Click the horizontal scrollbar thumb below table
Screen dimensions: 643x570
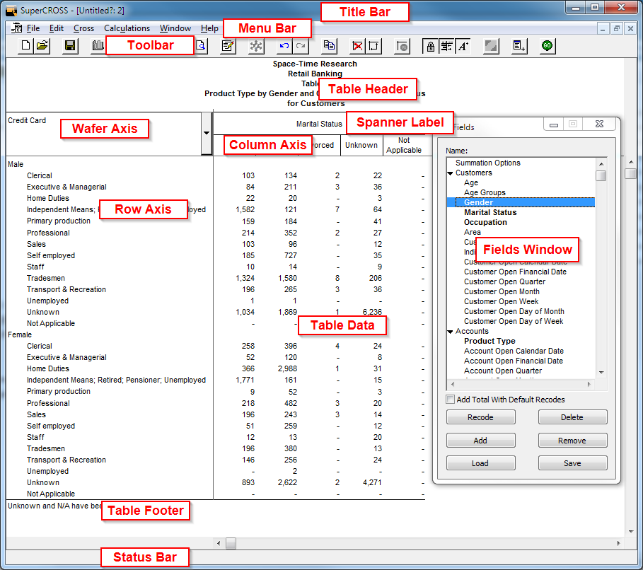(231, 543)
